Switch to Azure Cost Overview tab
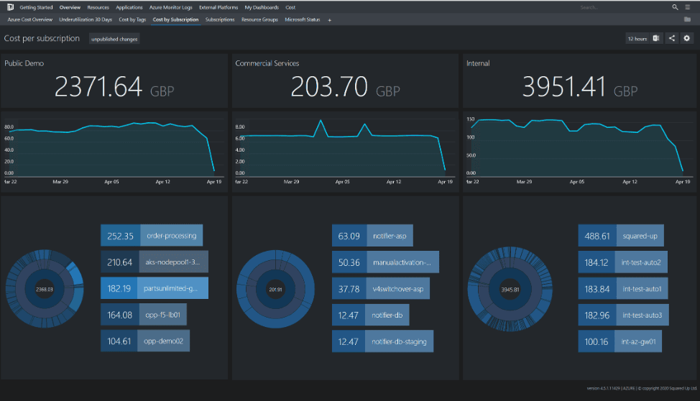This screenshot has width=700, height=401. coord(30,19)
